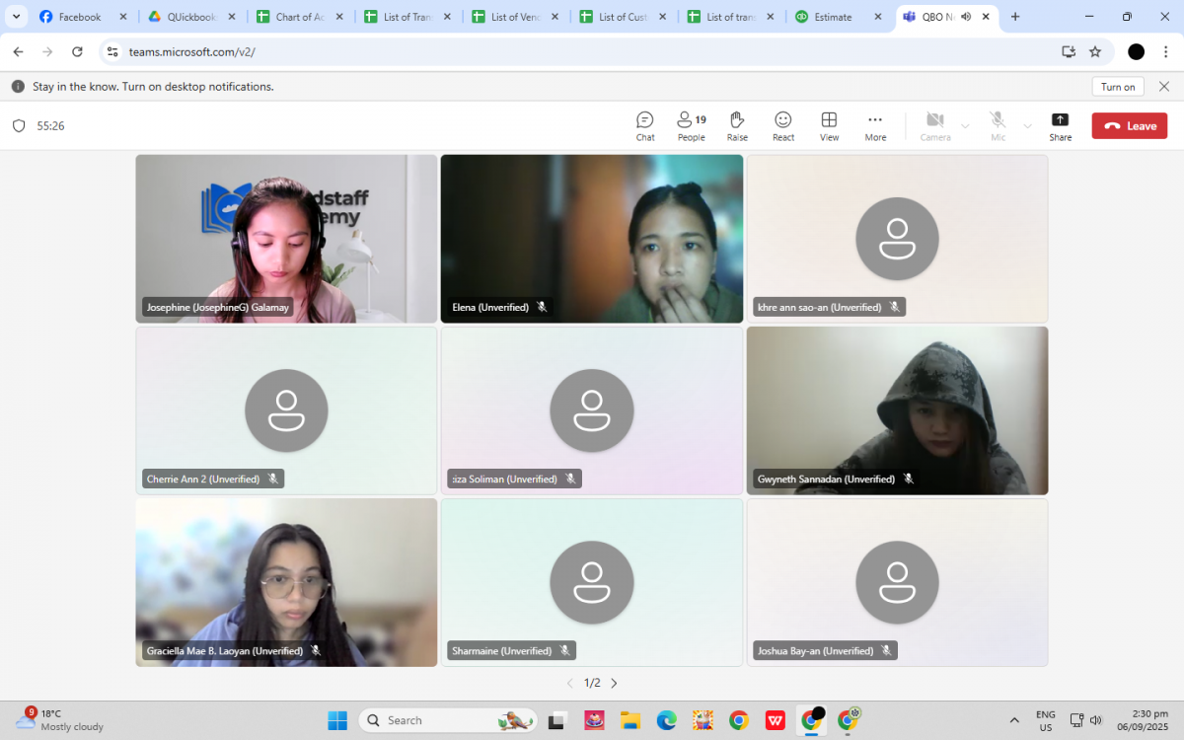The image size is (1184, 740).
Task: Leave the meeting
Action: [x=1129, y=126]
